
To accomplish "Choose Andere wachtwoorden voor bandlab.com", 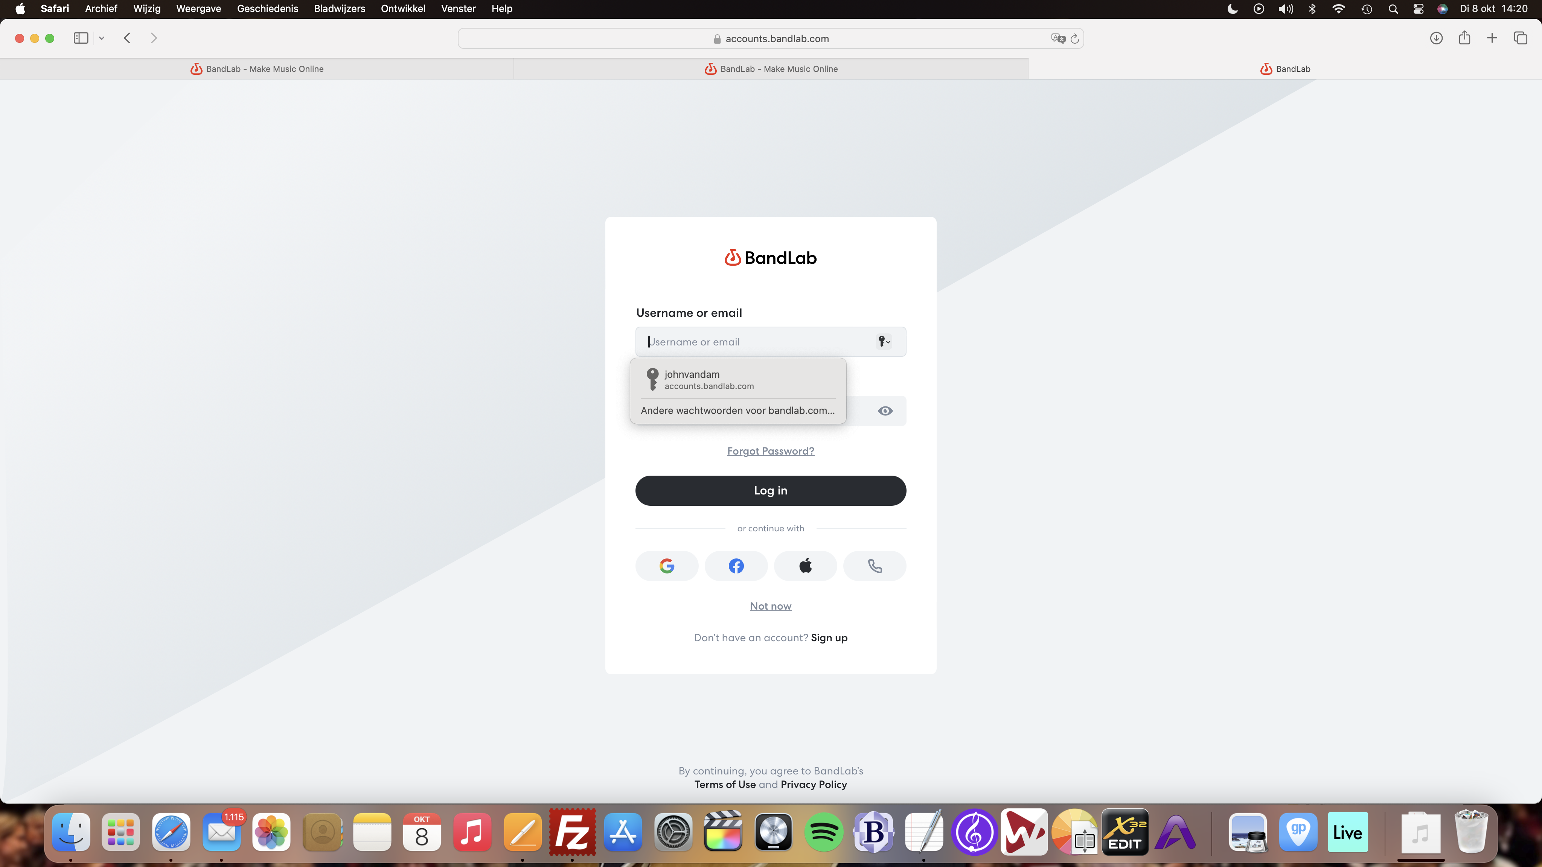I will tap(737, 411).
